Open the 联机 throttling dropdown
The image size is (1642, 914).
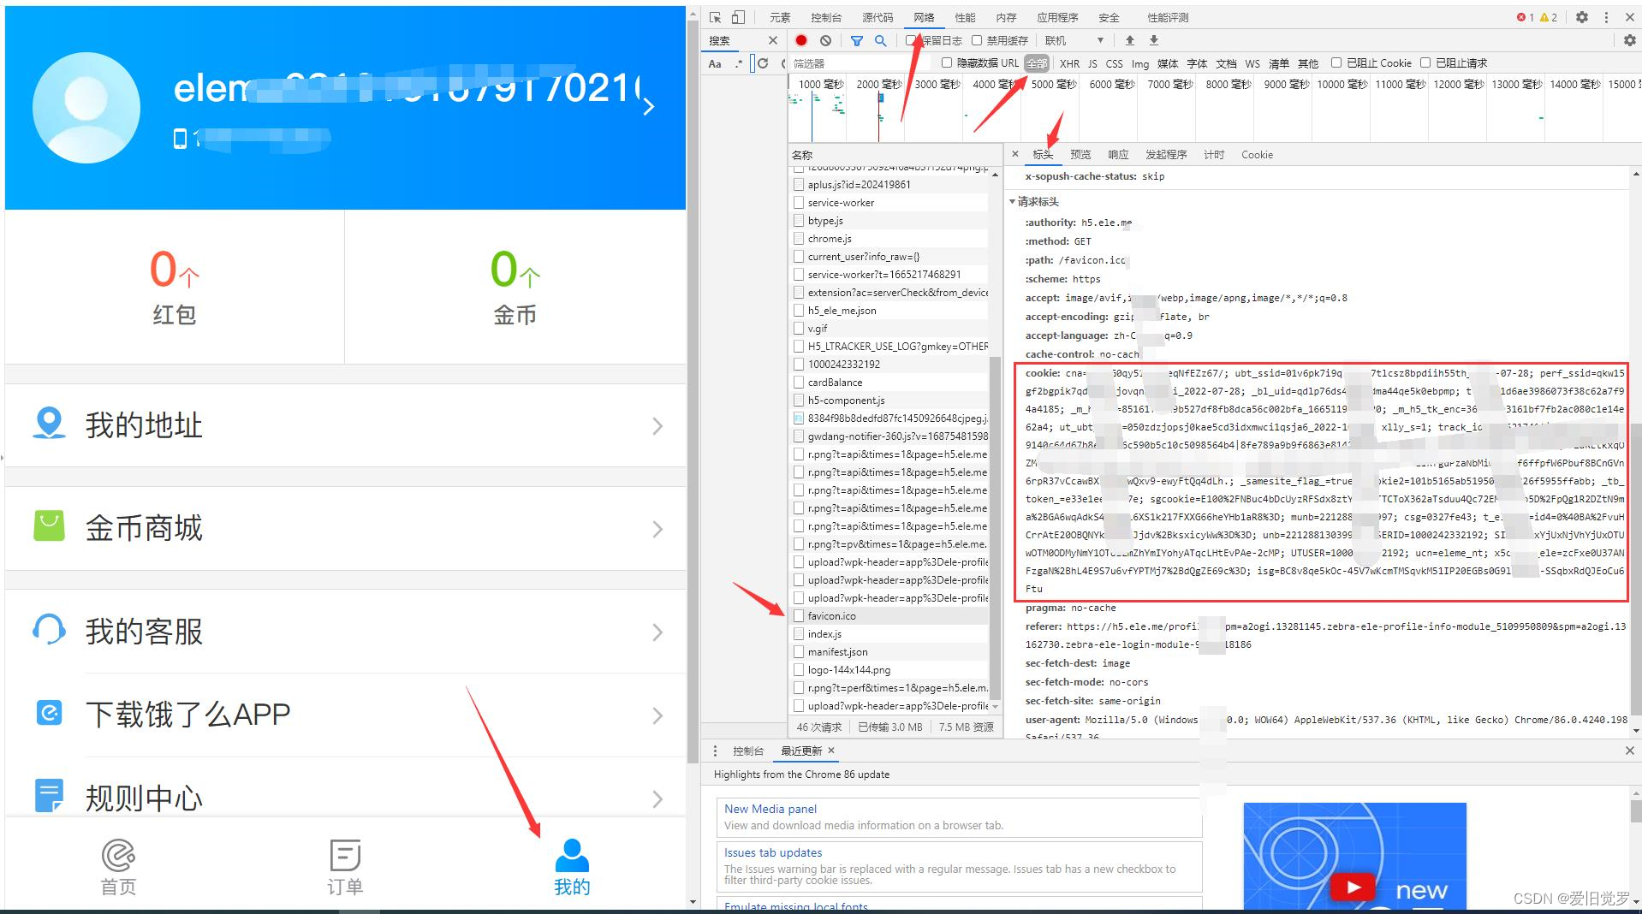coord(1074,40)
